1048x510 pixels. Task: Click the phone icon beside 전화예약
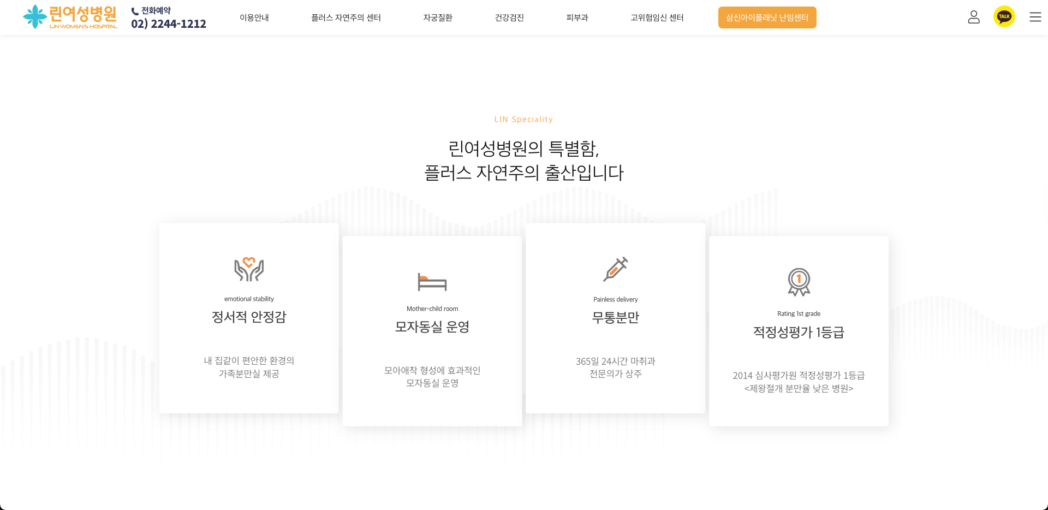135,11
